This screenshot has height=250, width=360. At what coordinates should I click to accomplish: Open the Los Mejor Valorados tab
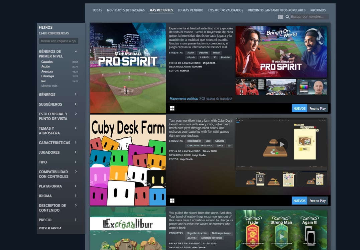pyautogui.click(x=226, y=10)
